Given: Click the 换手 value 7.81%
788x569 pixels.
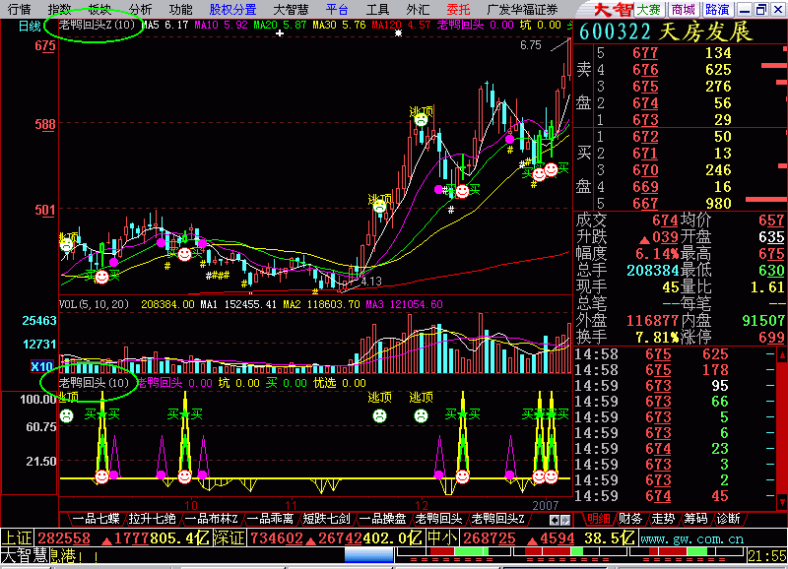Looking at the screenshot, I should [x=657, y=337].
